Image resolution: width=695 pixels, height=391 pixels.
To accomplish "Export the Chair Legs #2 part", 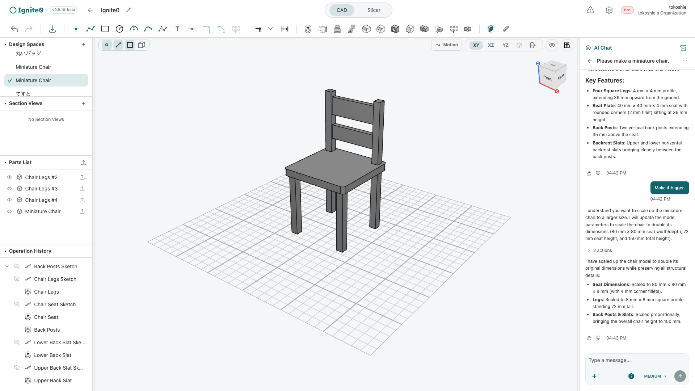I will click(x=82, y=177).
